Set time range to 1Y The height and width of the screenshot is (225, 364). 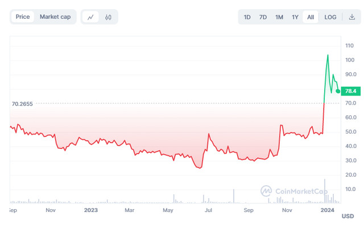coord(295,17)
